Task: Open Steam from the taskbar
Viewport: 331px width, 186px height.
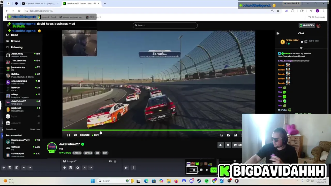Action: (x=199, y=181)
